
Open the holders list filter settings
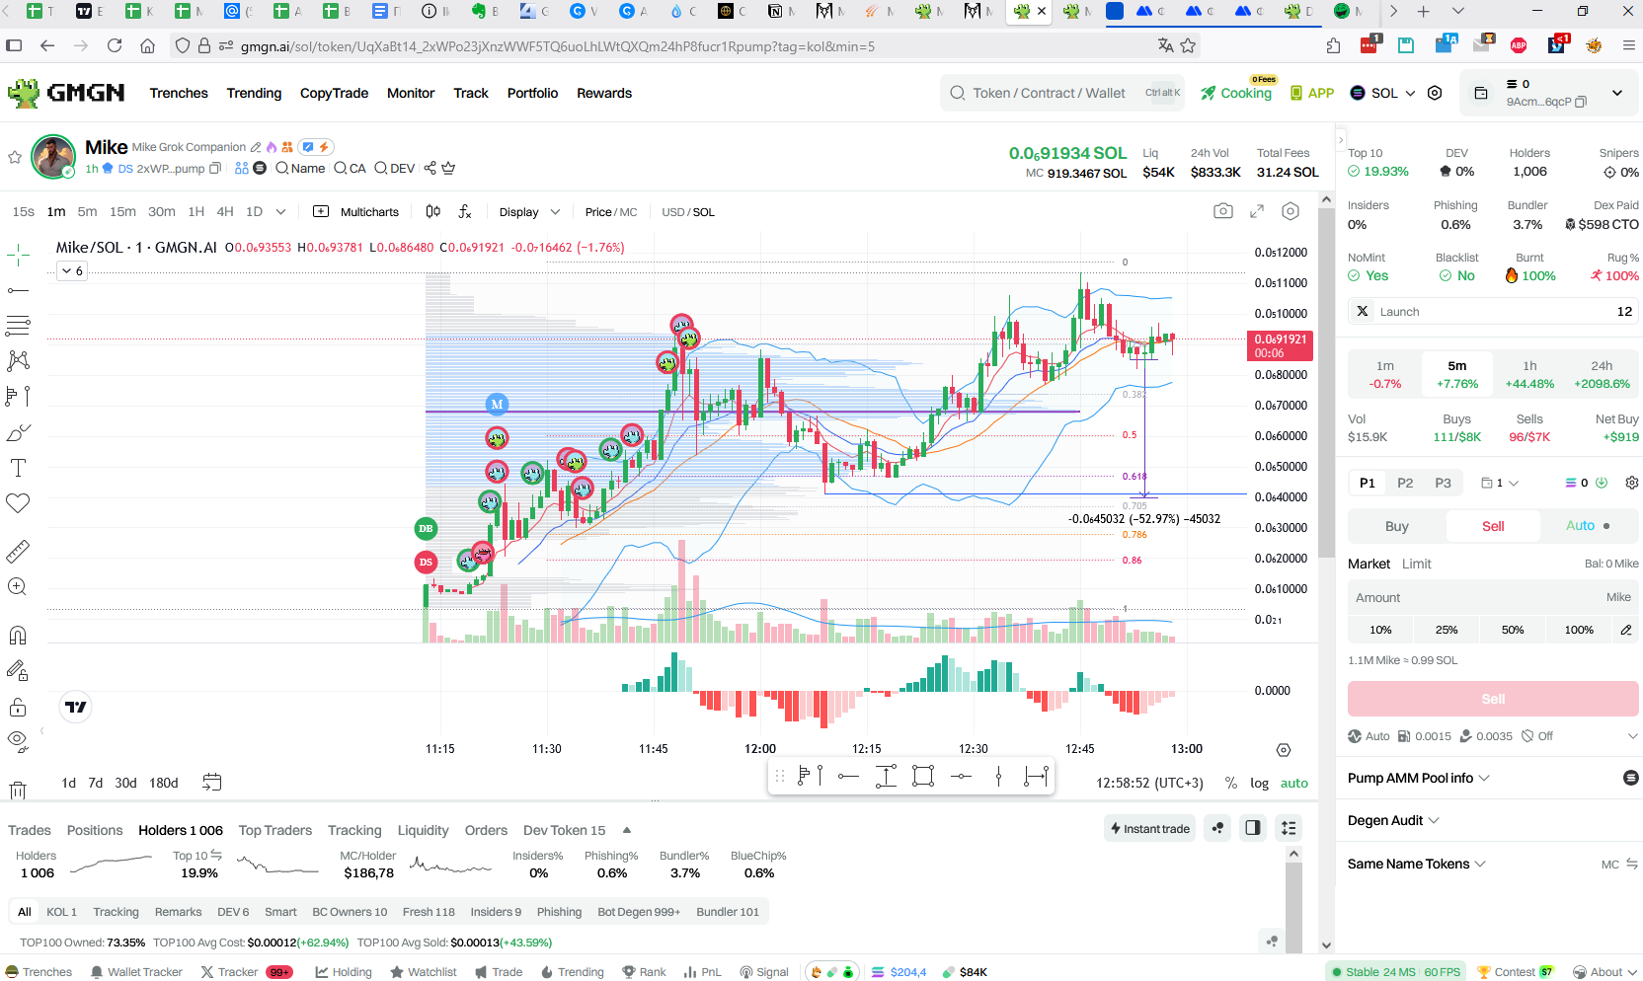tap(1289, 828)
